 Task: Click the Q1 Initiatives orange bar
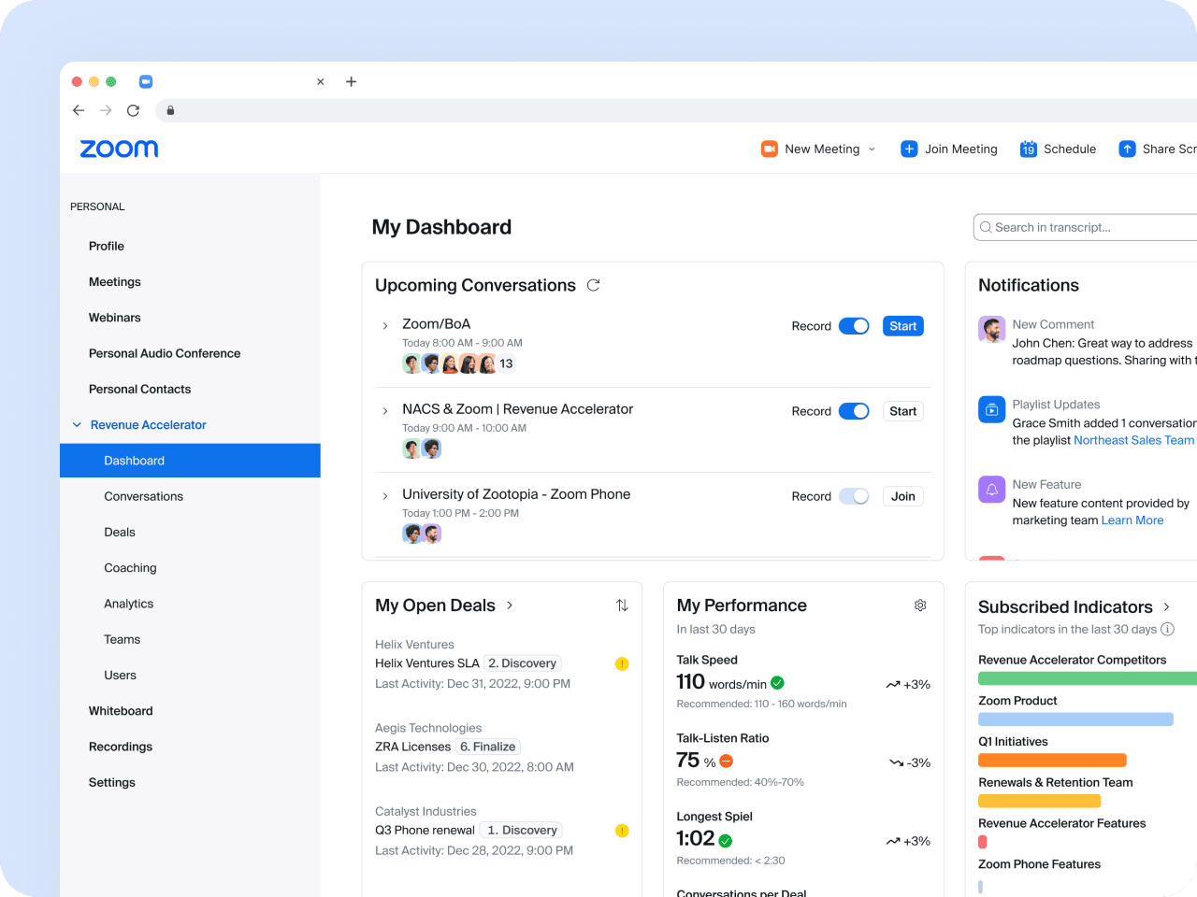click(x=1052, y=761)
